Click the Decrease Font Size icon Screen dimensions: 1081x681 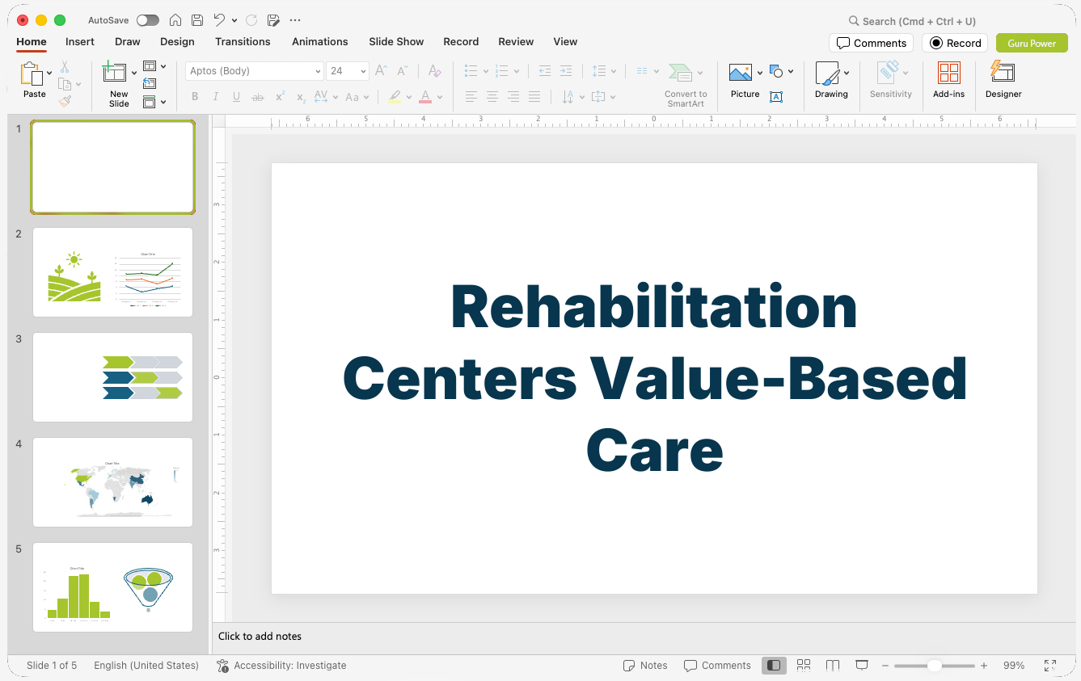point(402,71)
